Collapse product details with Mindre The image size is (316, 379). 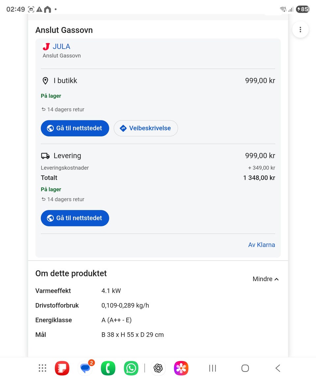tap(265, 279)
